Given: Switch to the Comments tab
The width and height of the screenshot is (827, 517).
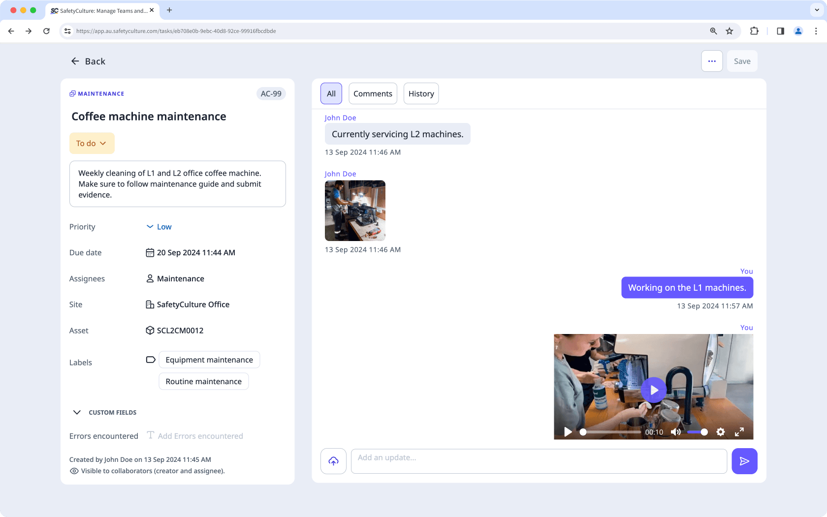Looking at the screenshot, I should pos(373,93).
